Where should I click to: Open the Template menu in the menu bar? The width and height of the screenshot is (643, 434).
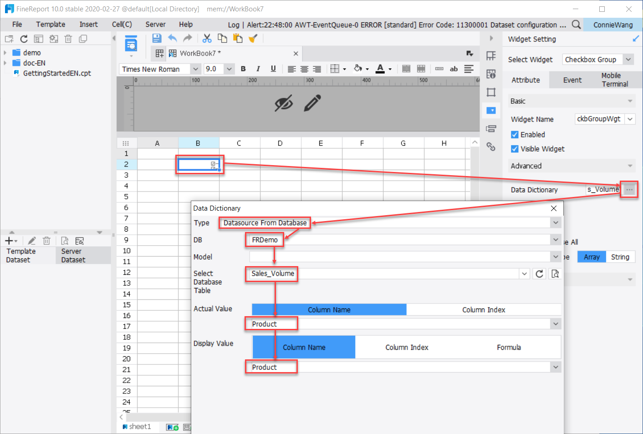click(x=50, y=24)
